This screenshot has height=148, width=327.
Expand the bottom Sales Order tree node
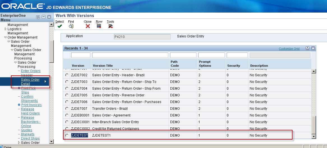click(19, 143)
